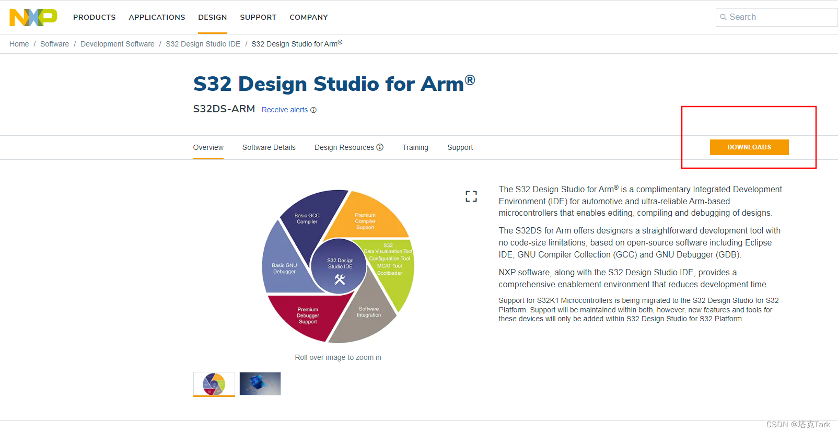Click the S32 Design Studio for Arm heading

pyautogui.click(x=334, y=84)
